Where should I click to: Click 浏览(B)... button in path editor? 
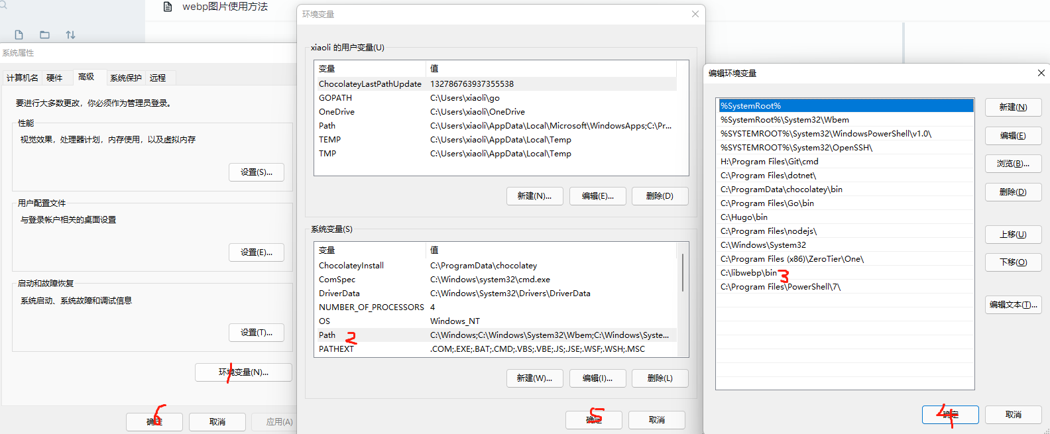[1013, 164]
